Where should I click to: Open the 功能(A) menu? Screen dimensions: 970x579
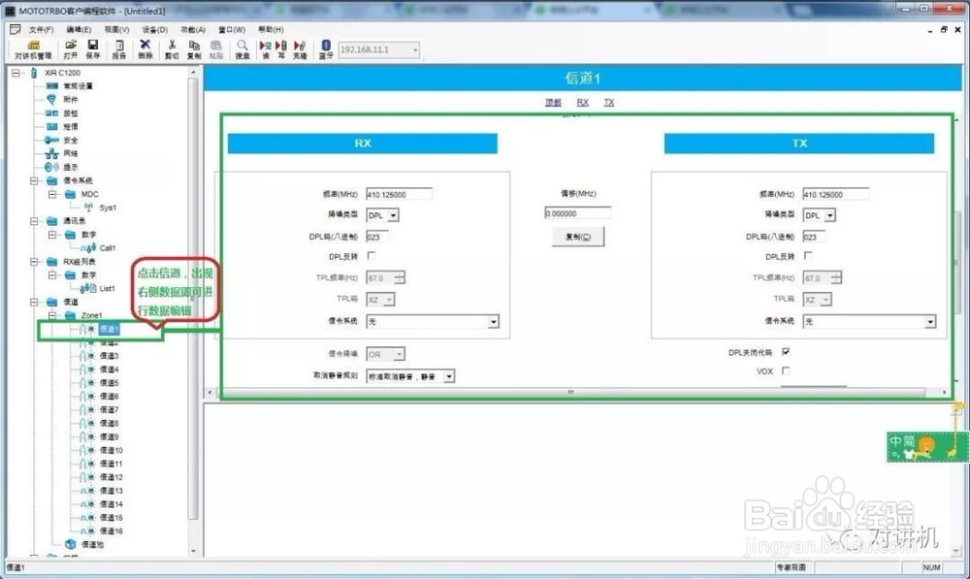click(193, 30)
